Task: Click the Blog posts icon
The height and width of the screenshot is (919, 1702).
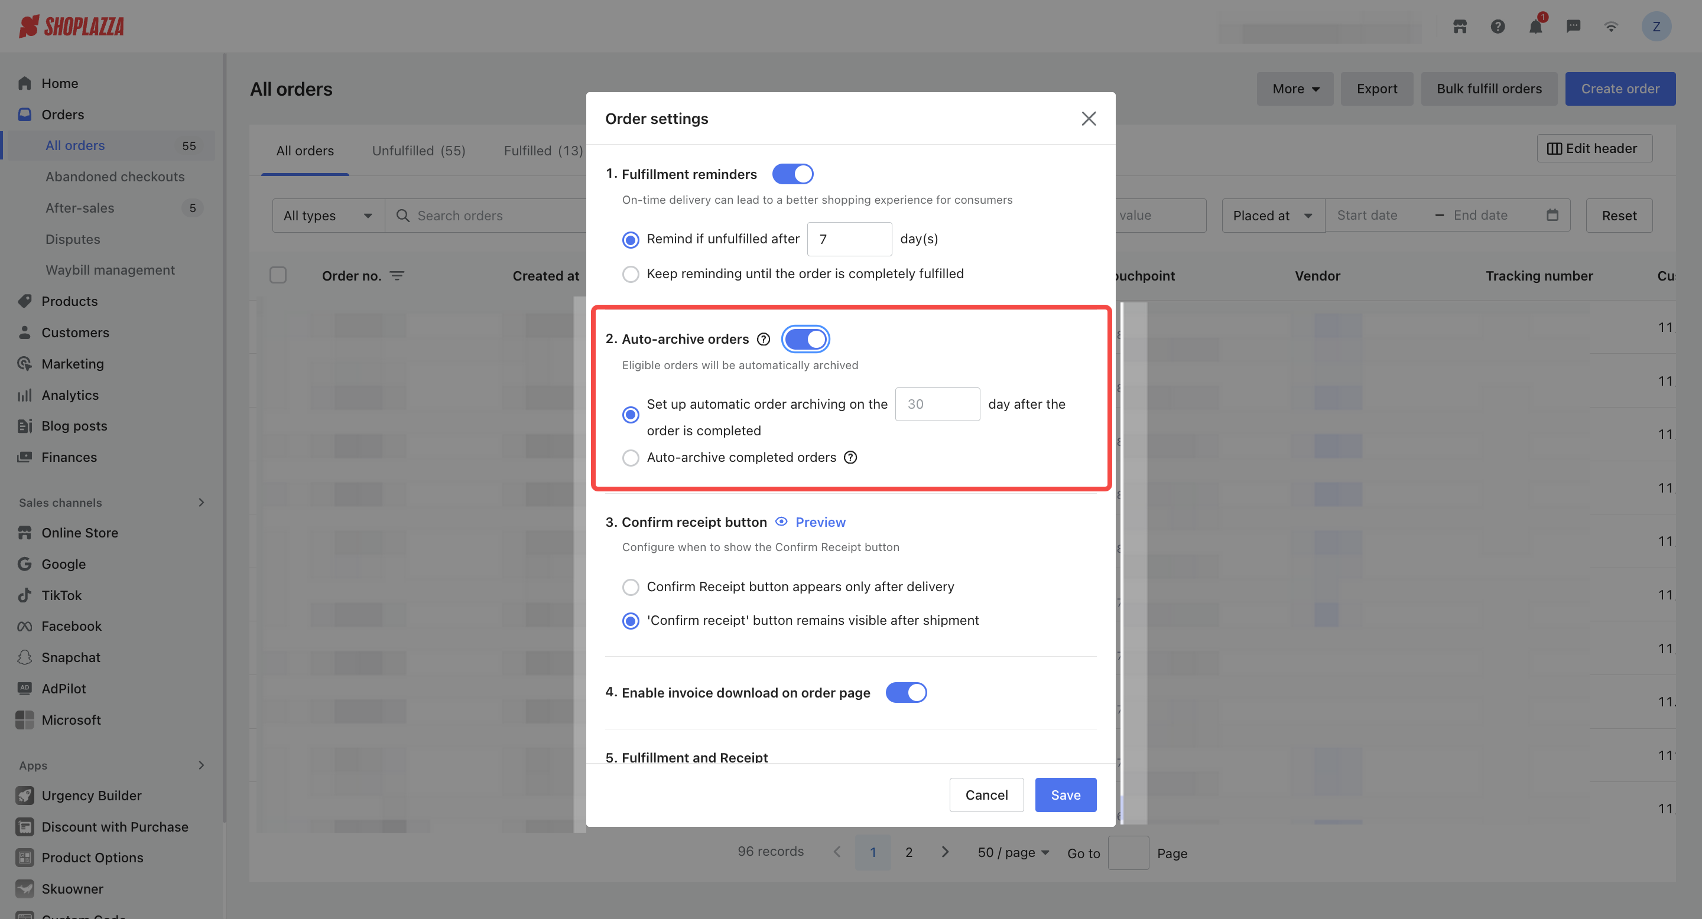Action: coord(24,426)
